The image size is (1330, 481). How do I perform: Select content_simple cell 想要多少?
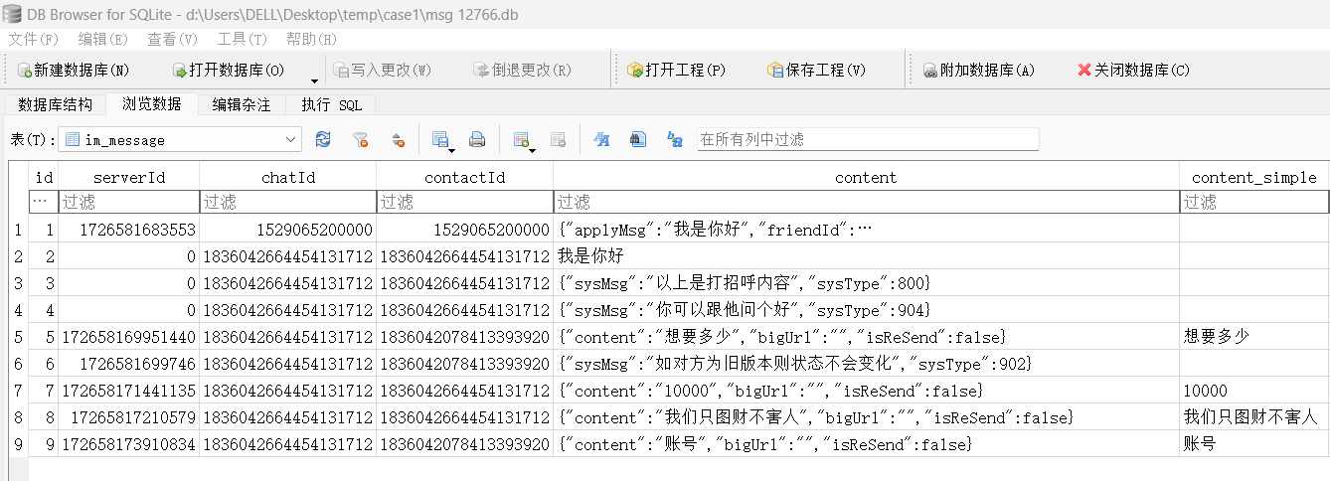(x=1254, y=337)
